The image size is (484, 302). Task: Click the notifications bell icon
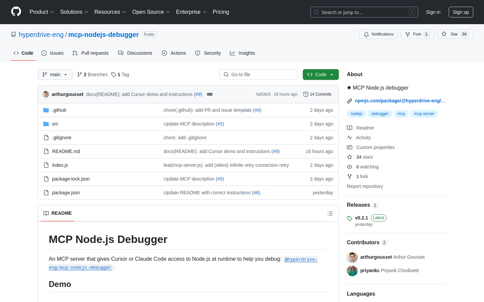tap(366, 34)
